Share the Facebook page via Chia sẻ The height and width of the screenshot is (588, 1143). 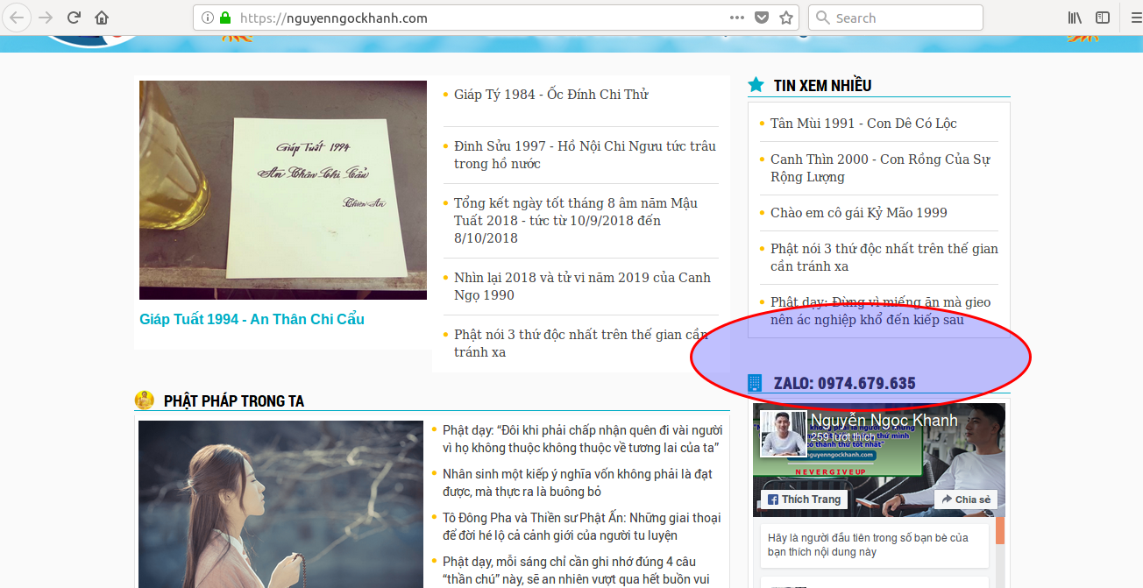coord(966,499)
